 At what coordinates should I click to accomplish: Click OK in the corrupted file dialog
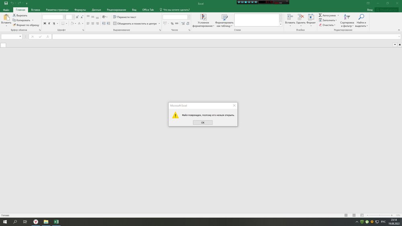[203, 123]
